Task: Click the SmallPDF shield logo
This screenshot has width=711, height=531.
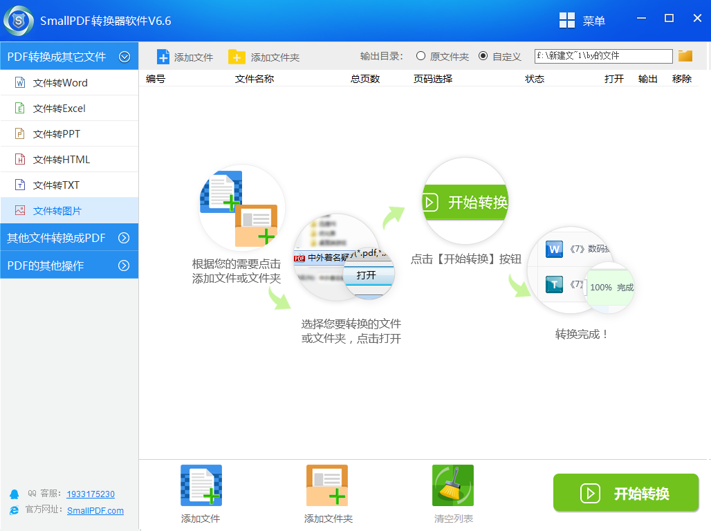Action: coord(19,21)
